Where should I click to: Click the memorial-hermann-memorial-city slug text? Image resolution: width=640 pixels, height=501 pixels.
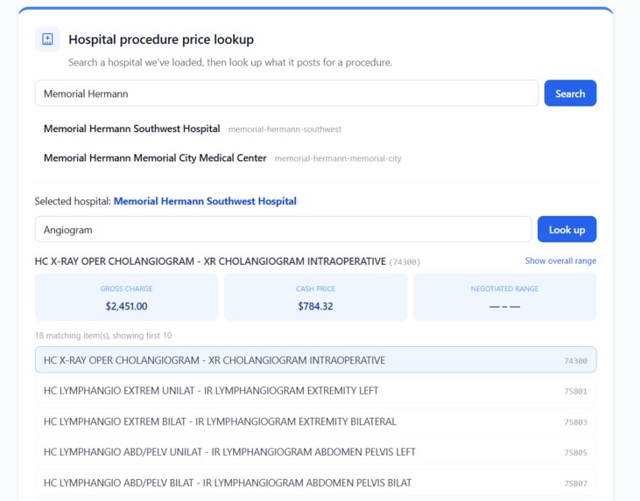(x=338, y=158)
